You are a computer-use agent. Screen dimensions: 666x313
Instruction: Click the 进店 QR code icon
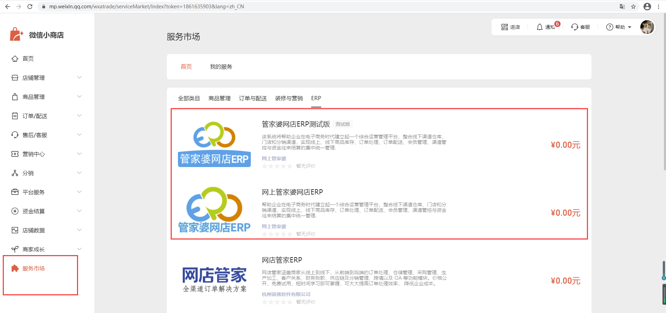click(504, 27)
